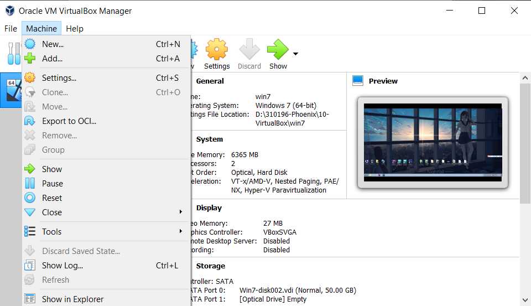Choose Add... from the Machine menu
Image resolution: width=531 pixels, height=306 pixels.
[x=106, y=58]
